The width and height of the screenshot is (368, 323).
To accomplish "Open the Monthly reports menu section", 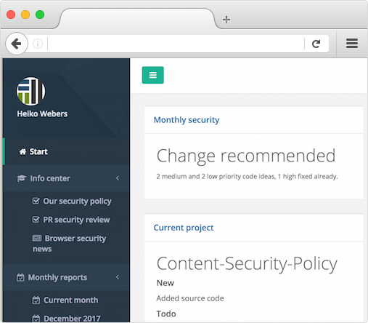I will [x=66, y=277].
